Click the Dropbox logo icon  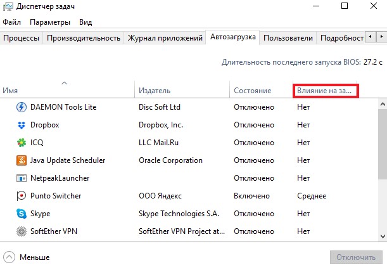(x=22, y=125)
